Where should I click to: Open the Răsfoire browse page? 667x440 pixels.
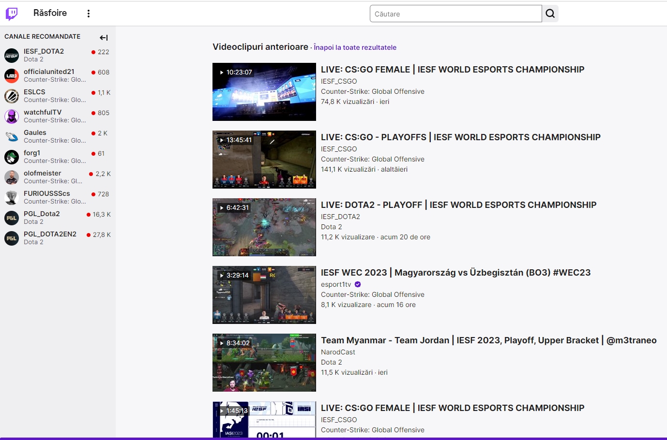50,13
